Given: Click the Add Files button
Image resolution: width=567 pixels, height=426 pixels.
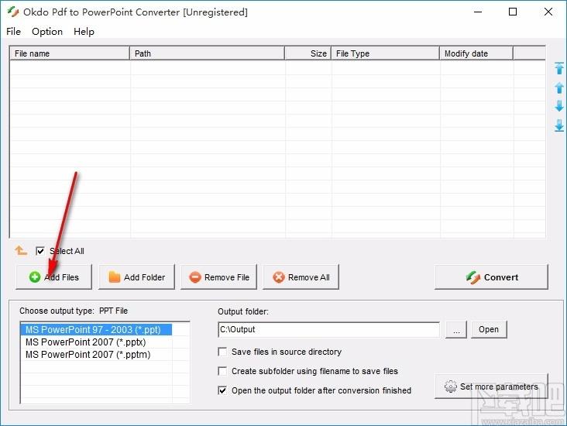Looking at the screenshot, I should pyautogui.click(x=53, y=277).
